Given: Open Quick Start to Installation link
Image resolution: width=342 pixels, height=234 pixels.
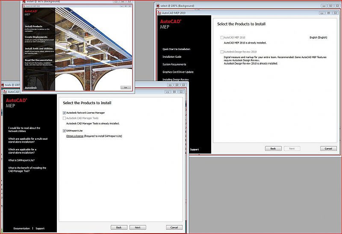Looking at the screenshot, I should pos(176,49).
